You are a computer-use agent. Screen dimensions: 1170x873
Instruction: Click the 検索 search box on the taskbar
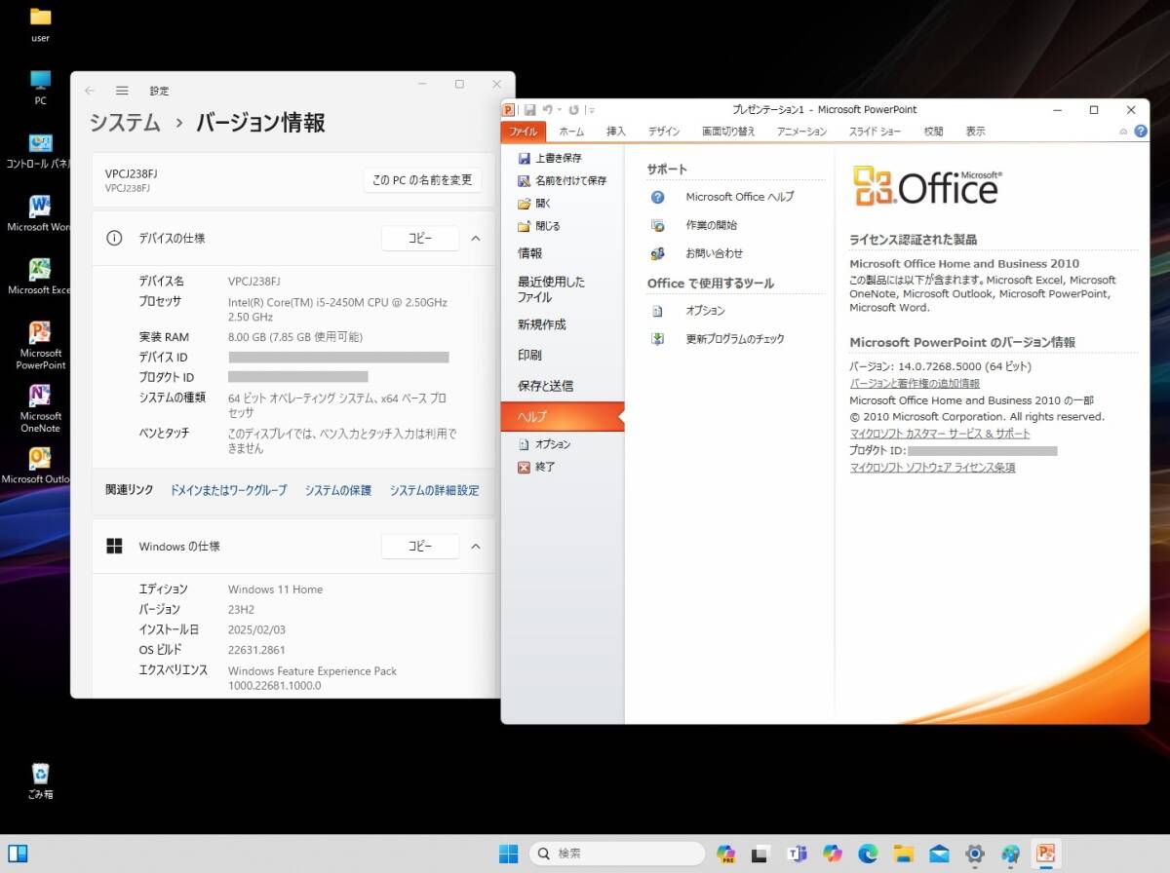coord(617,854)
